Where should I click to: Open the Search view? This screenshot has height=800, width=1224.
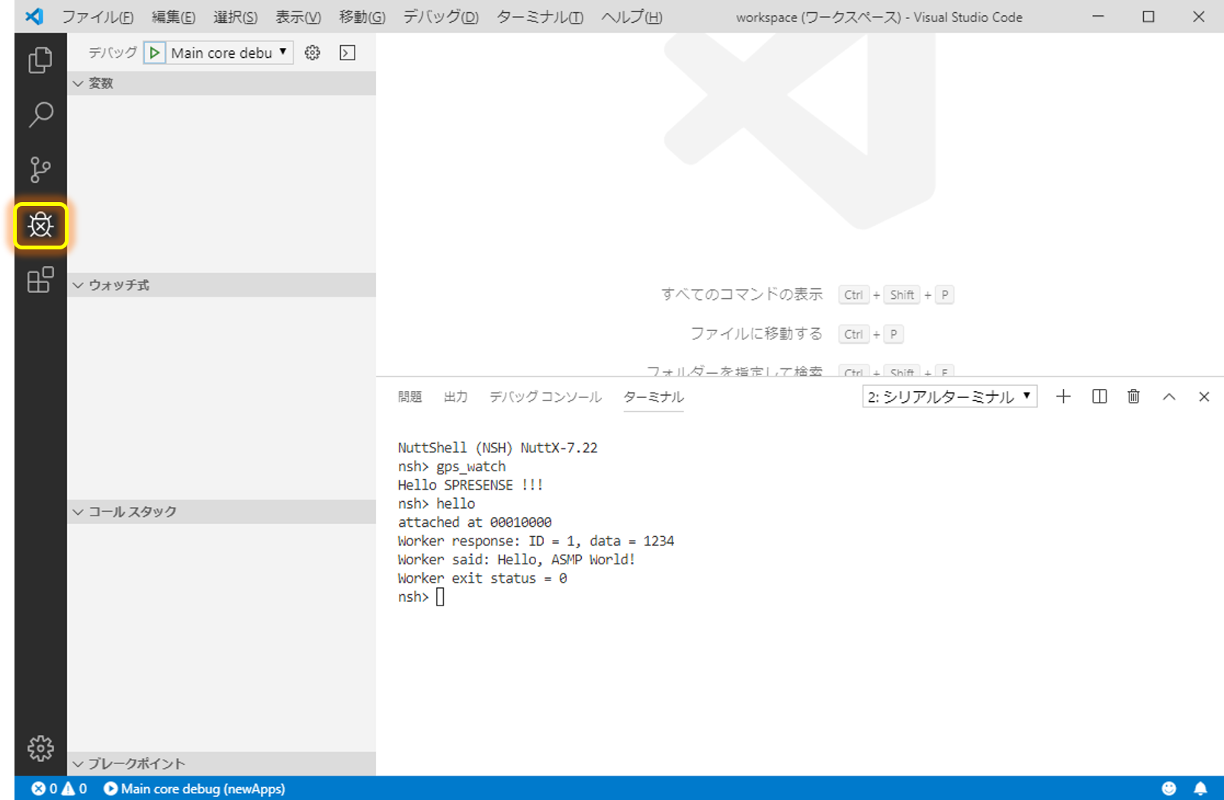coord(40,114)
